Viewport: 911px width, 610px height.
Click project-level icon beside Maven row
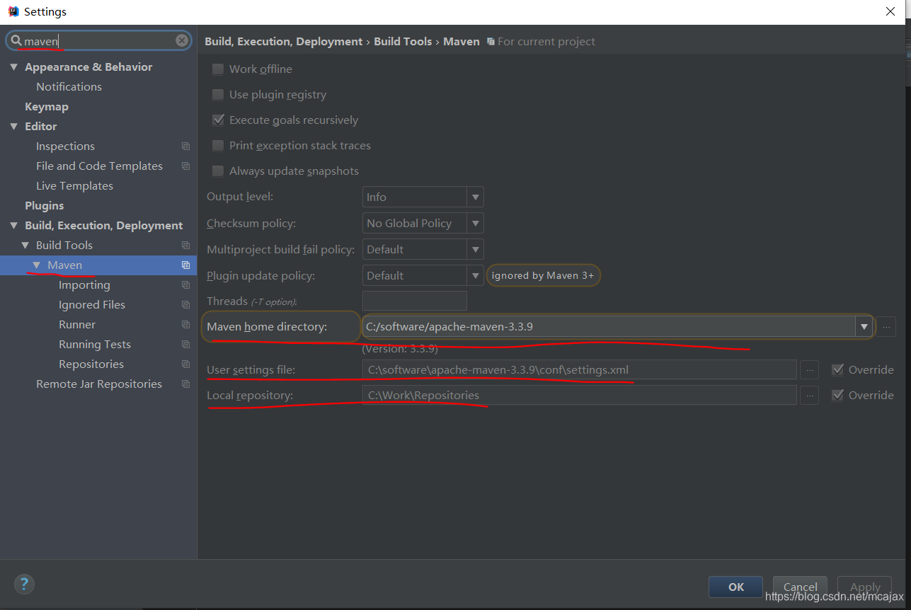tap(185, 265)
